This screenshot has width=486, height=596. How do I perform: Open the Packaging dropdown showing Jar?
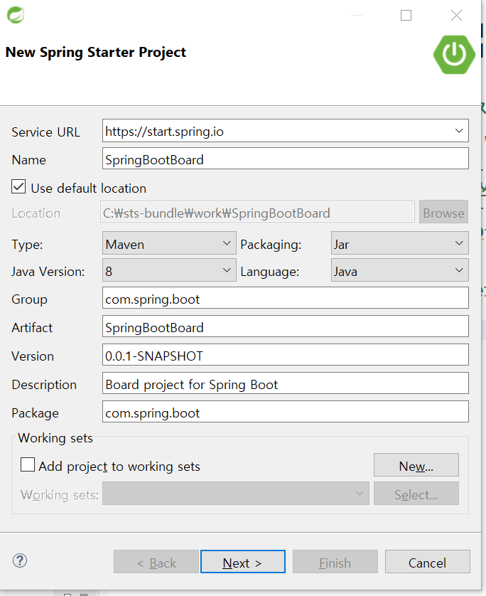(x=400, y=243)
